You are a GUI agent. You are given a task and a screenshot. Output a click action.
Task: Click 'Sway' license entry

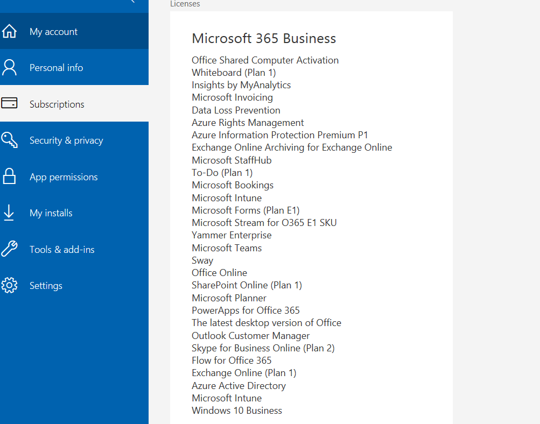tap(202, 260)
